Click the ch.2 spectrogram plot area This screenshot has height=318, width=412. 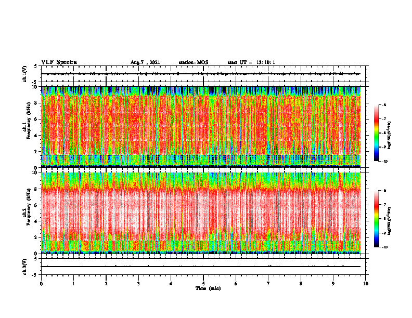201,213
